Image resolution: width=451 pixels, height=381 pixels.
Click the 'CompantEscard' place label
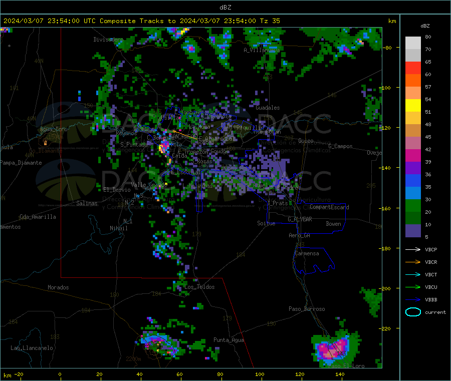pos(329,207)
